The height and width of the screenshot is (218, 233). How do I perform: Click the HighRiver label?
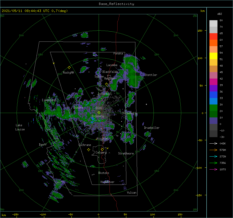107,182
